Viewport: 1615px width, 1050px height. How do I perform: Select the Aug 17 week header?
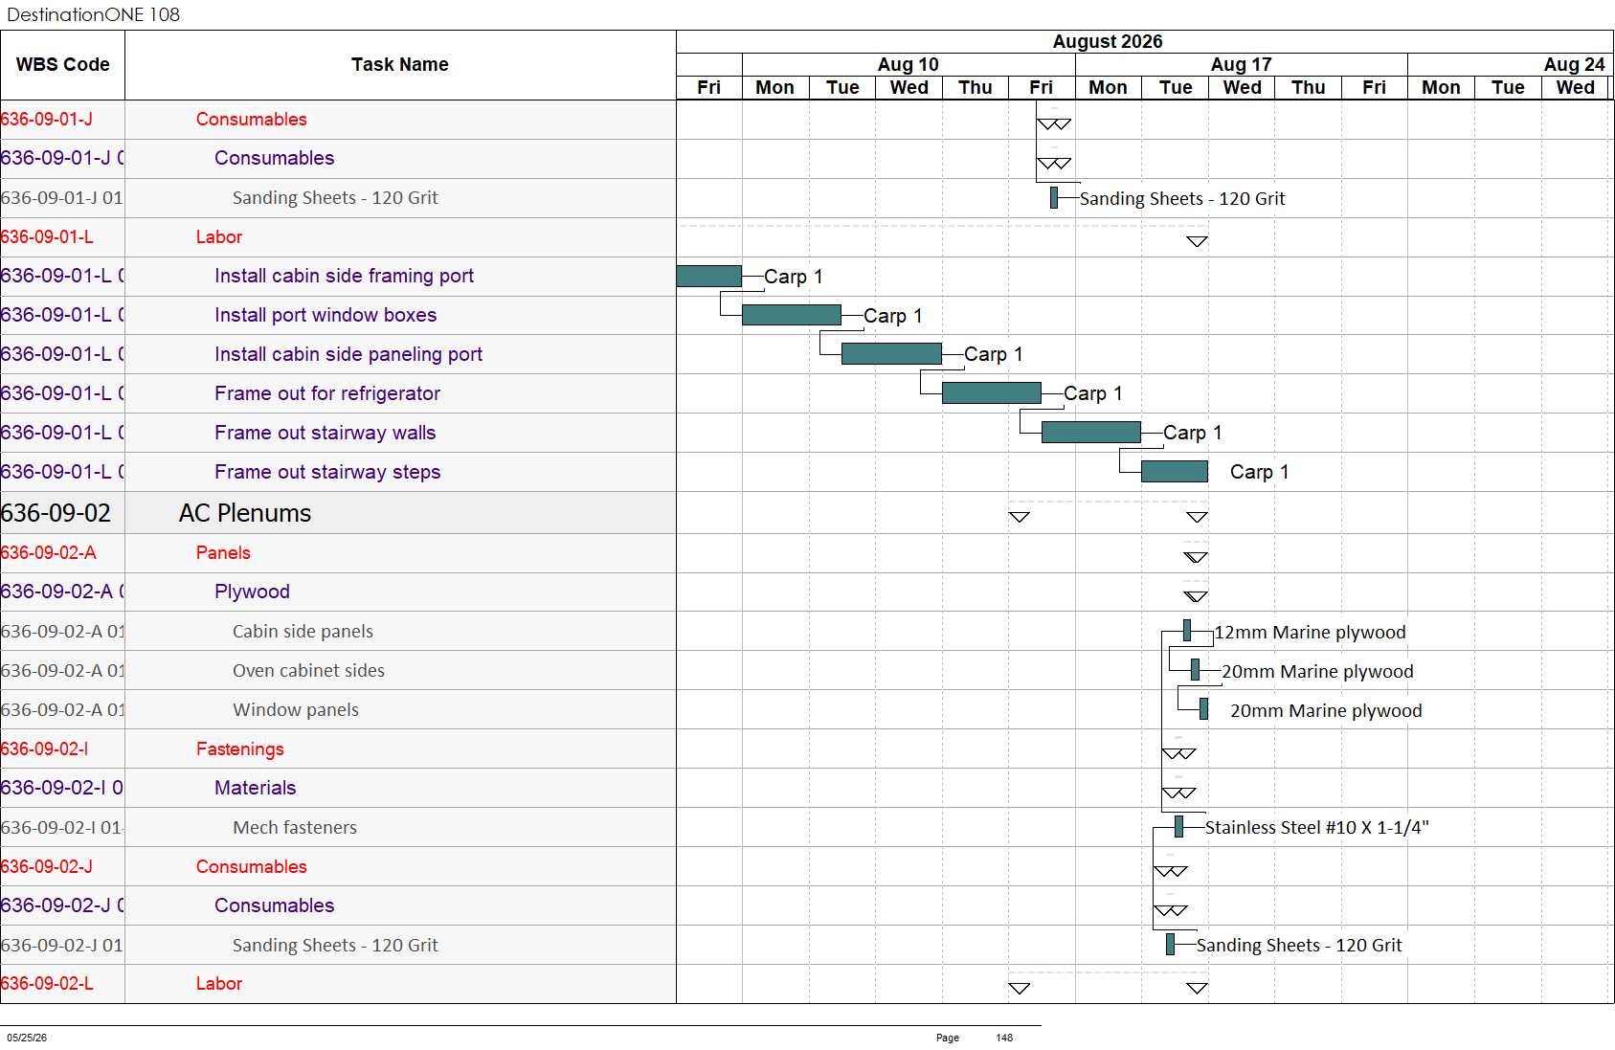pos(1241,64)
